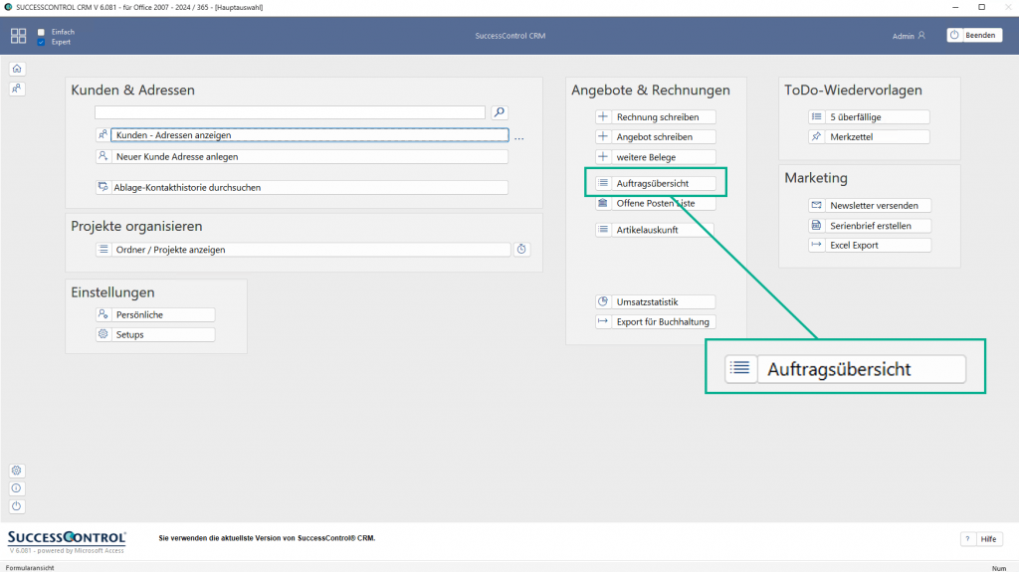
Task: Click the magnifier search icon beside customer search field
Action: (500, 112)
